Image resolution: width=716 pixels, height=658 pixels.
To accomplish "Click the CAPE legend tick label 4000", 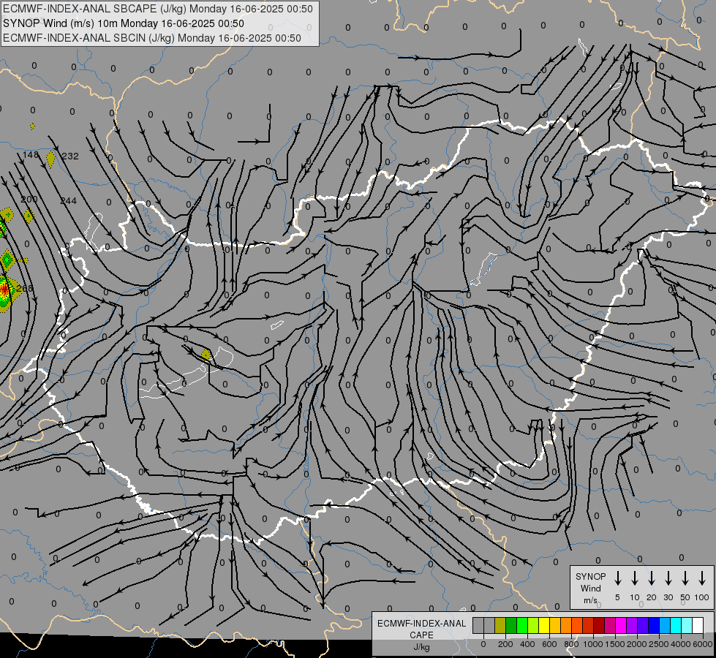I will (681, 644).
